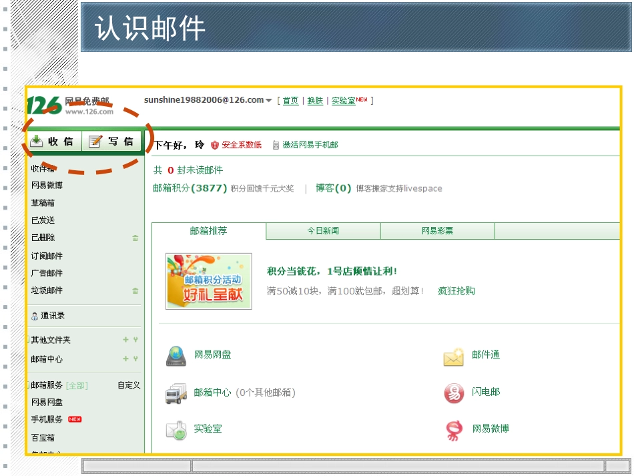Open 邮箱中心 link in main panel

[x=212, y=393]
